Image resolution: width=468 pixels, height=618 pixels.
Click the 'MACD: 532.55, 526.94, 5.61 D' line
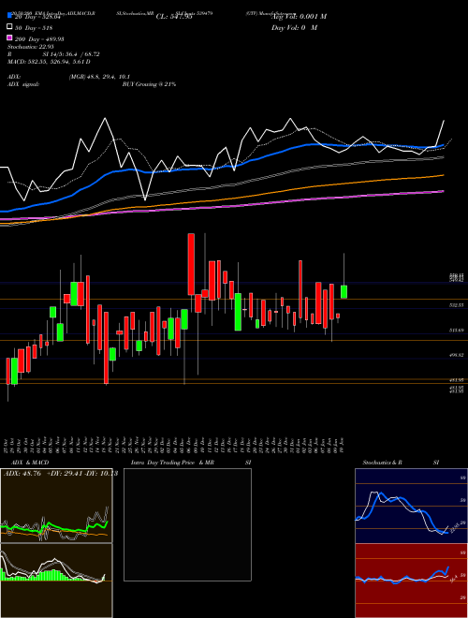[49, 62]
